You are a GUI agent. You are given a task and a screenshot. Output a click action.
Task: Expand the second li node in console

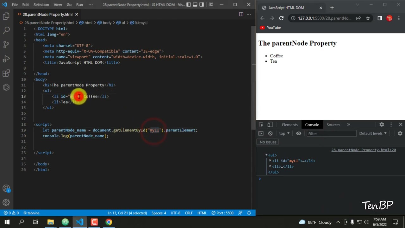point(270,166)
